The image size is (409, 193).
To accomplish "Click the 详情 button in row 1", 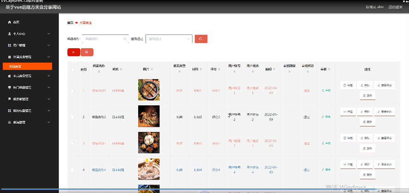I will click(x=348, y=85).
